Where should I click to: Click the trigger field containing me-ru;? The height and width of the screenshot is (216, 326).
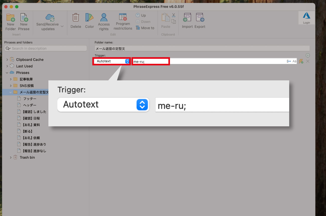pos(214,61)
